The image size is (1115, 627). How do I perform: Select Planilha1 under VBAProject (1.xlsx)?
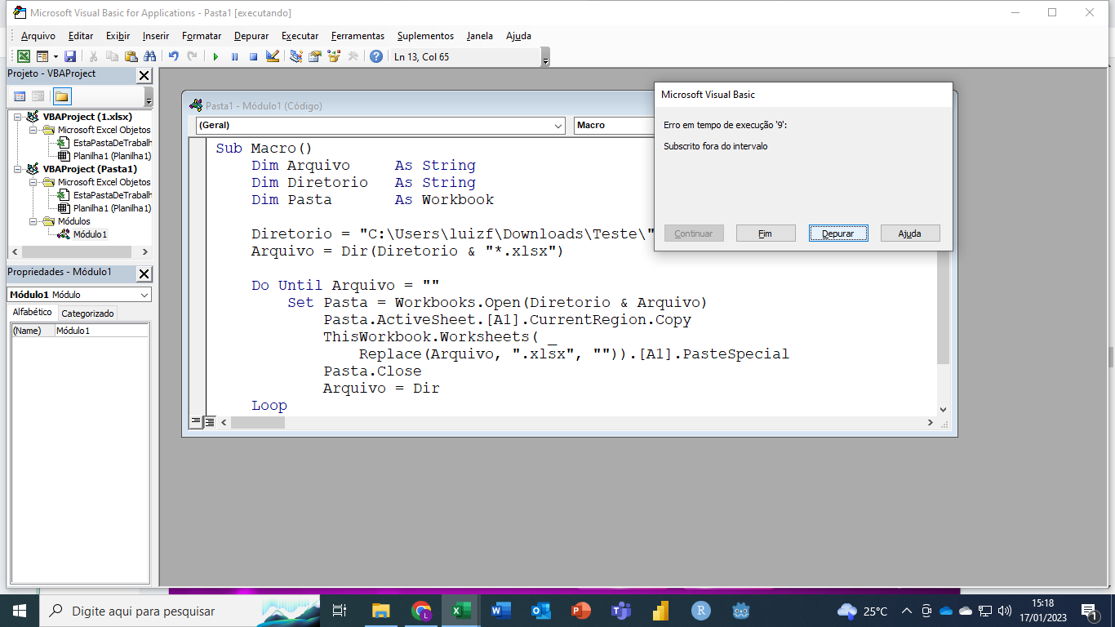click(x=112, y=156)
